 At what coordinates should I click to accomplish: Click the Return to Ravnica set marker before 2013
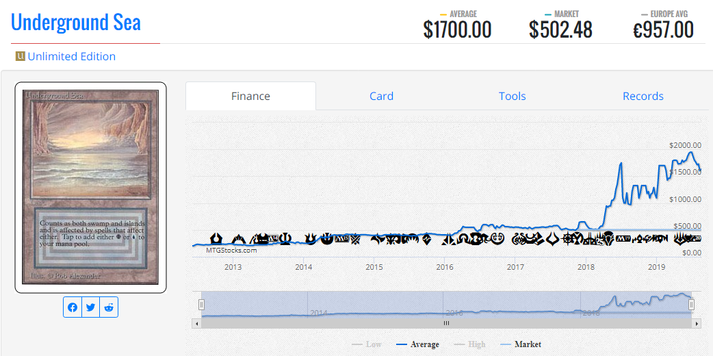(x=216, y=238)
